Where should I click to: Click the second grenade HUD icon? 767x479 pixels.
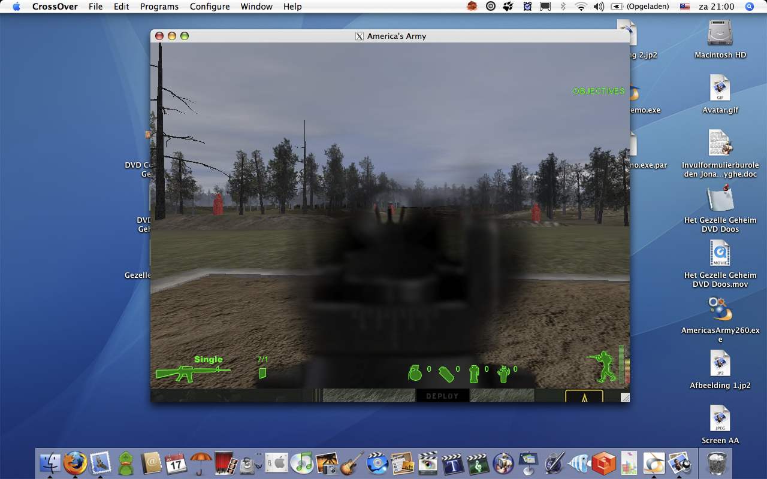(446, 374)
